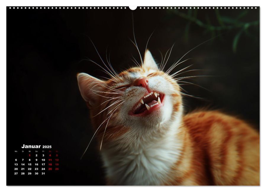The image size is (266, 192).
Task: Select date 3 in the calendar
Action: (x=43, y=155)
